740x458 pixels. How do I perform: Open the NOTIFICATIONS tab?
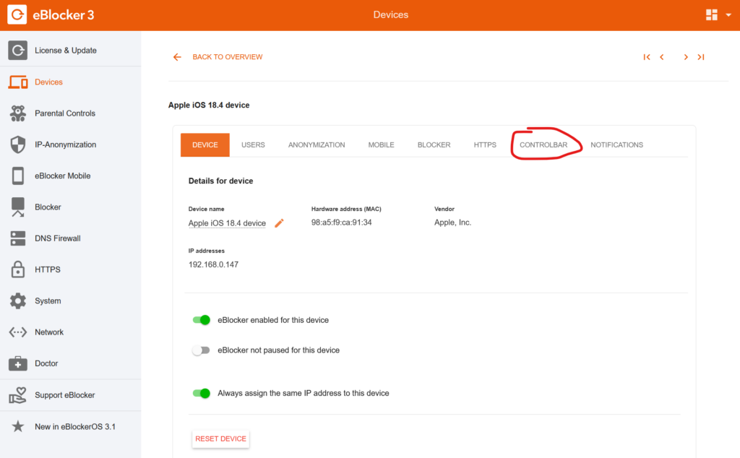coord(617,144)
